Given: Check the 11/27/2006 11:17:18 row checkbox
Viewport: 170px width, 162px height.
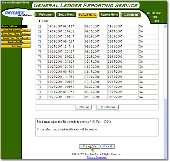Looking at the screenshot, I should click(x=39, y=67).
